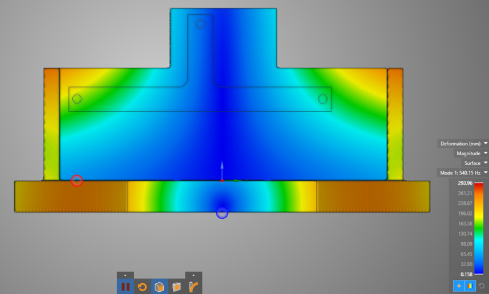Viewport: 489px width, 294px height.
Task: Click the grey reset legend arrow icon
Action: click(482, 285)
